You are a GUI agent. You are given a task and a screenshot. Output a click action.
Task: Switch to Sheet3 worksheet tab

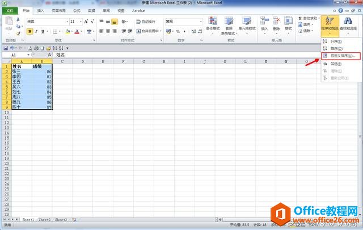point(61,219)
